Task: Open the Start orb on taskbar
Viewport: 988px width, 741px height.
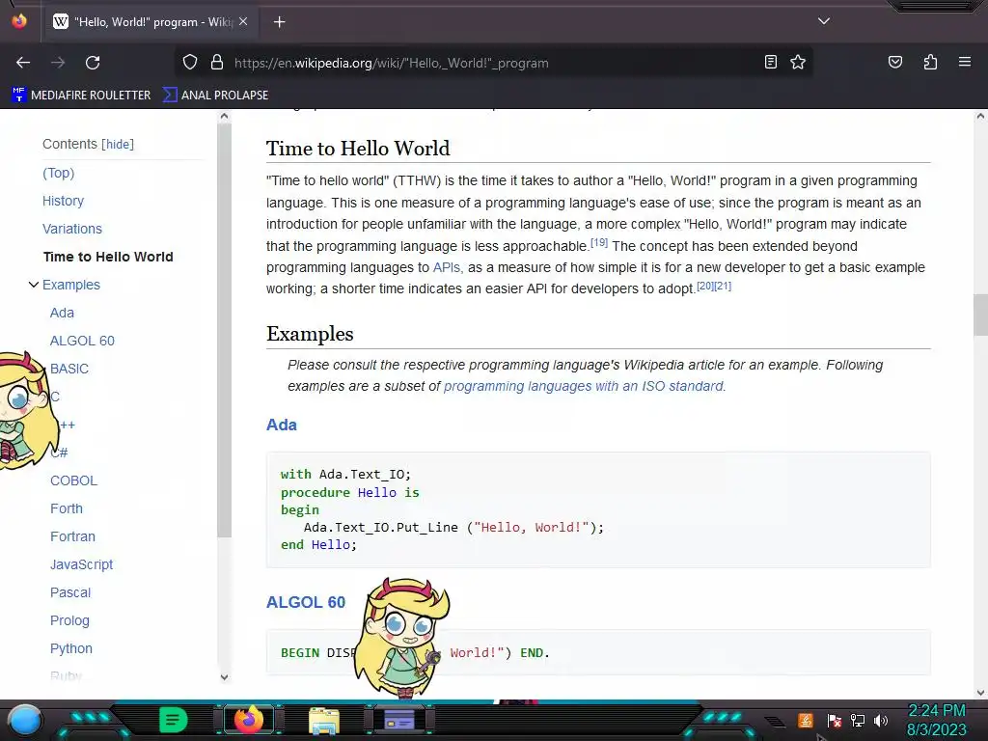Action: [24, 721]
